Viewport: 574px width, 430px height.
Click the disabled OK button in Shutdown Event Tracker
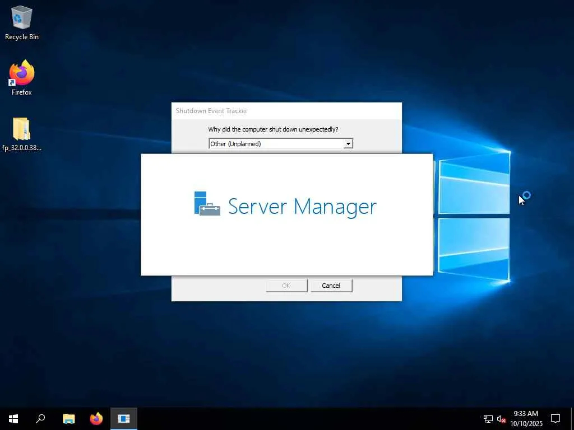(x=286, y=286)
